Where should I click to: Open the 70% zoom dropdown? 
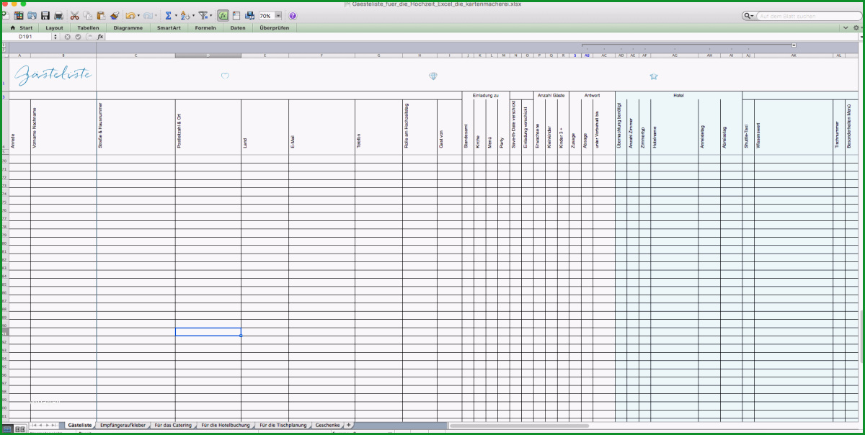[x=278, y=15]
